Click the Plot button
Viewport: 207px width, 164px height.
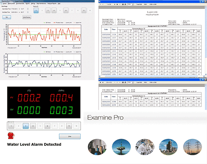click(7, 17)
